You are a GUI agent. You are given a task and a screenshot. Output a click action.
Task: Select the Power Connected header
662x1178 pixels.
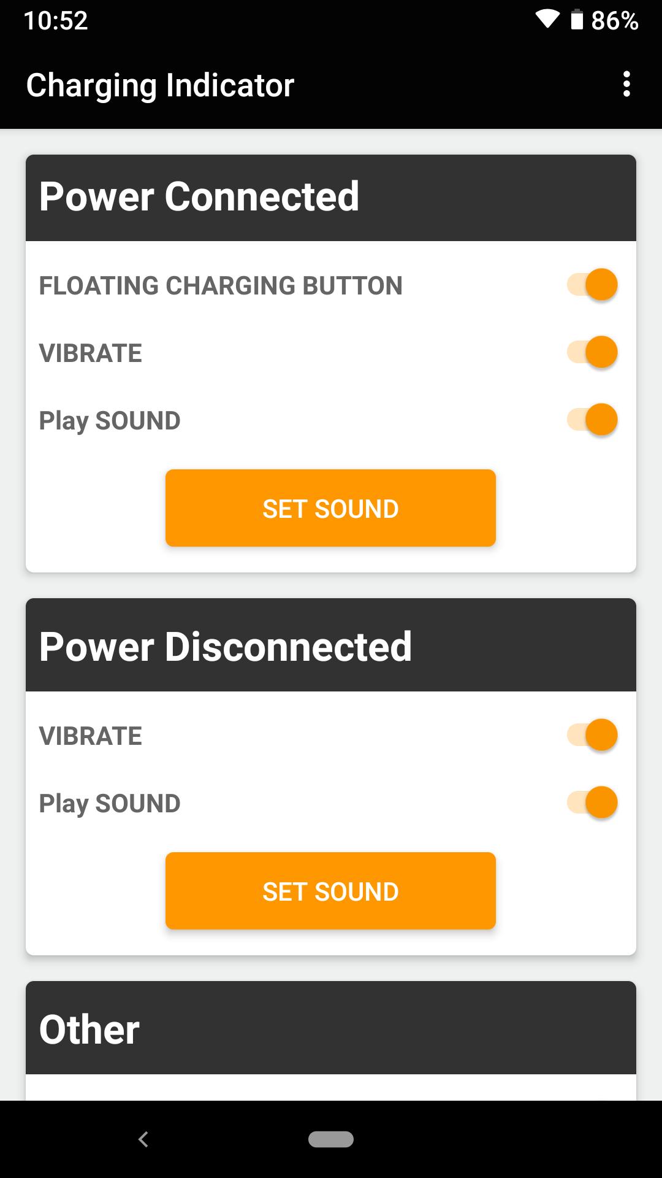[331, 198]
